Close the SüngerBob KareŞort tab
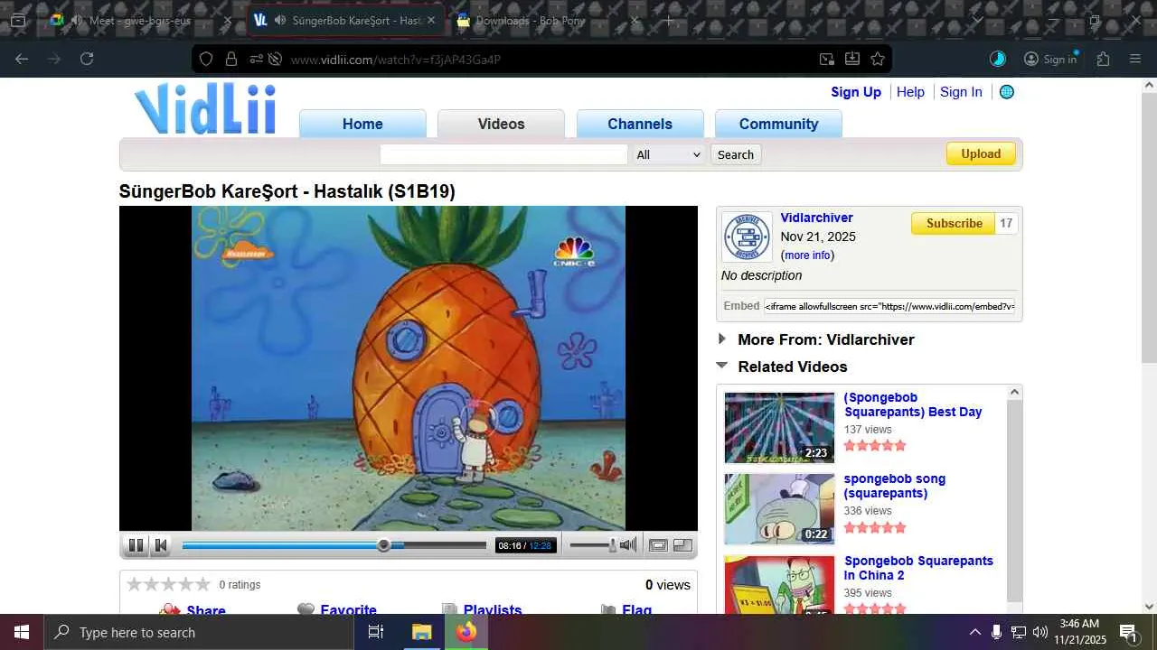The height and width of the screenshot is (650, 1157). pos(430,20)
